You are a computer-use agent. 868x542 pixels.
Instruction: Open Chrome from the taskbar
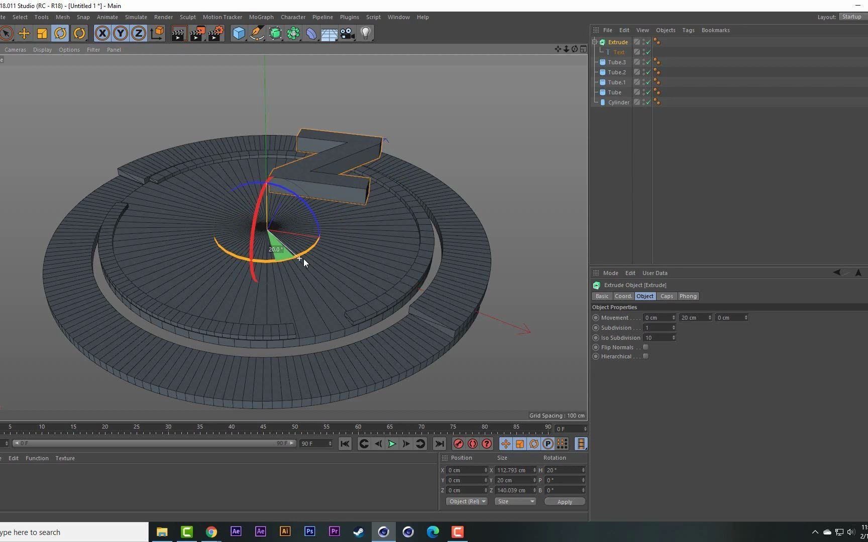click(x=211, y=531)
